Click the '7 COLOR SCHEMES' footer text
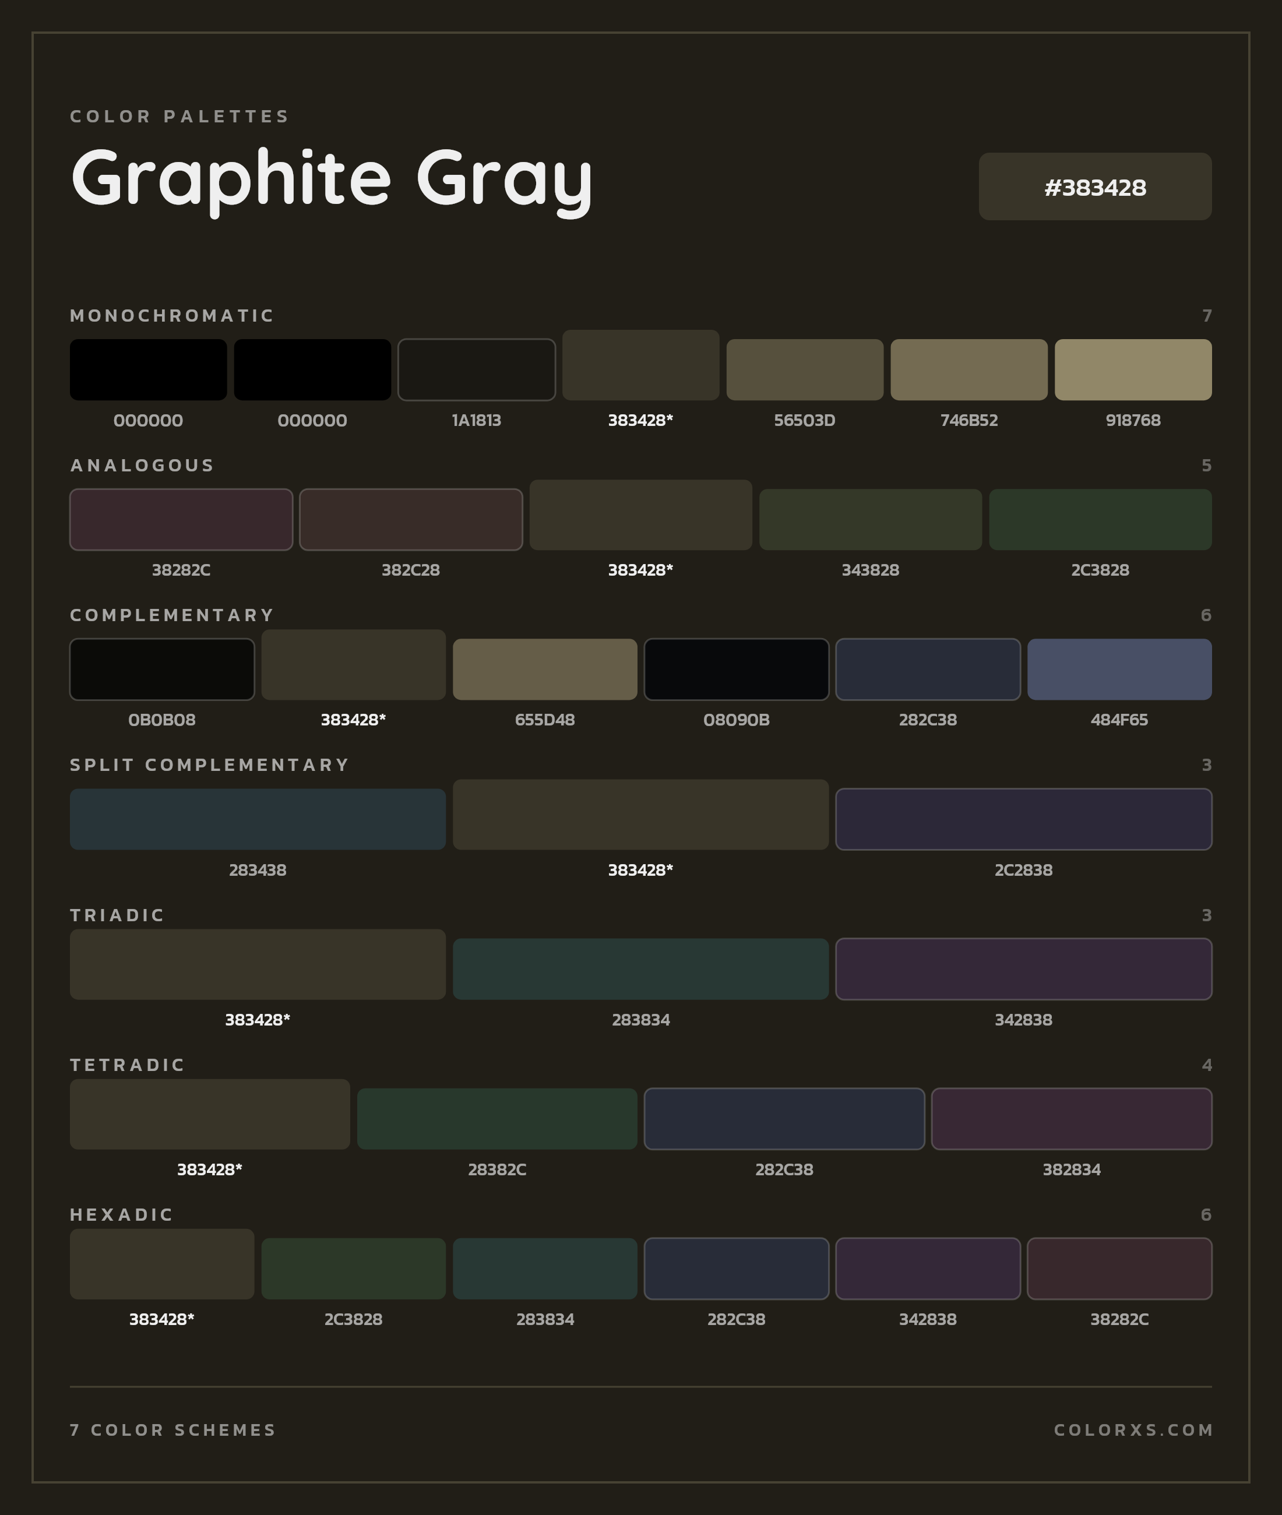 tap(173, 1430)
